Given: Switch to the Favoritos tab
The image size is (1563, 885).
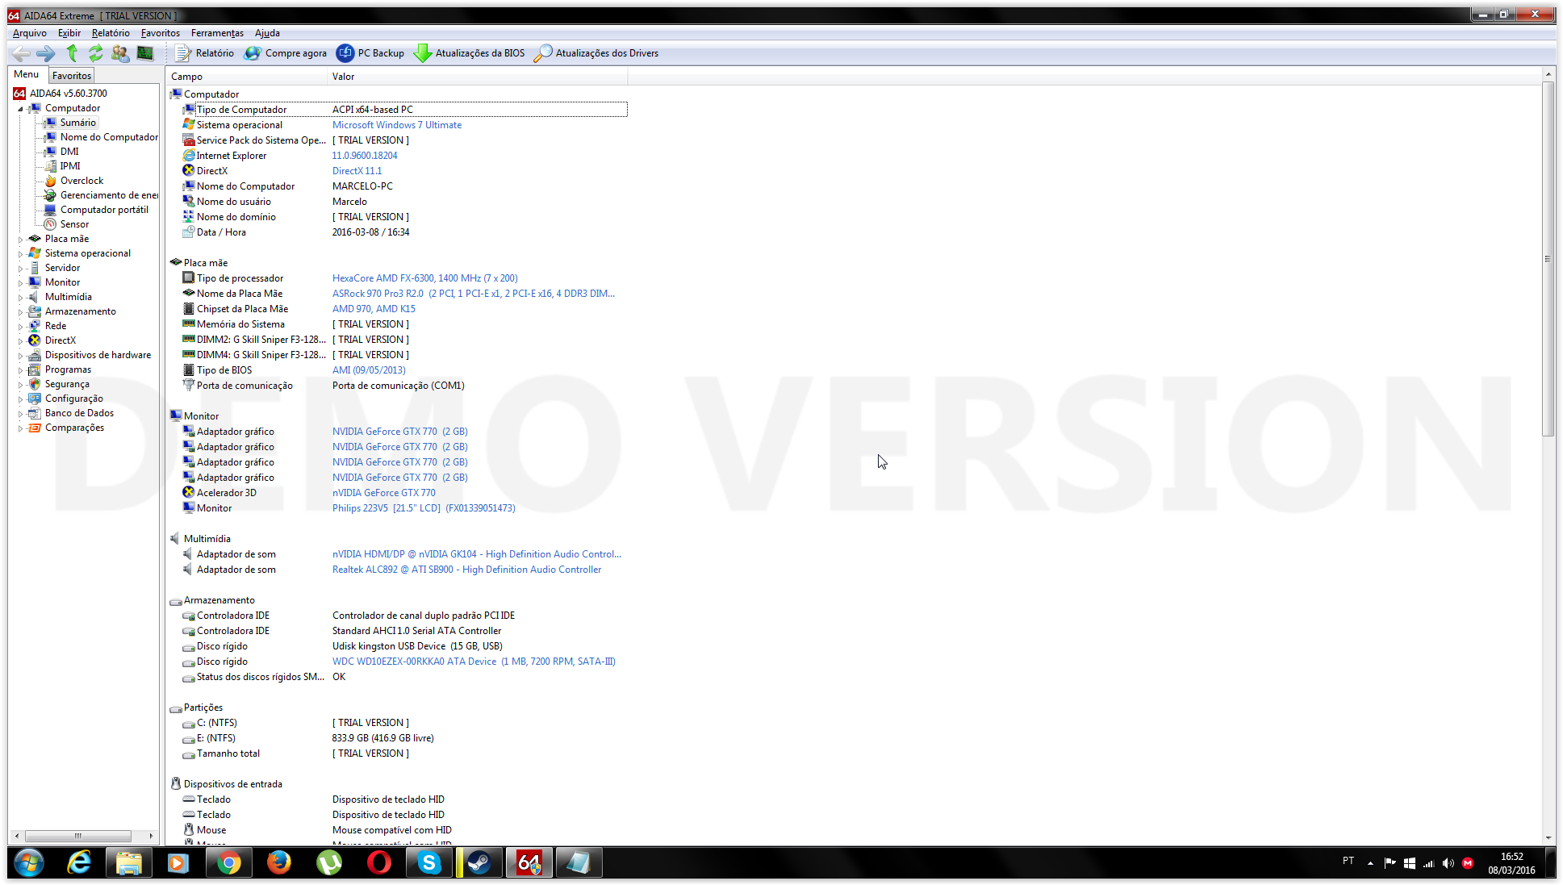Looking at the screenshot, I should click(x=72, y=75).
